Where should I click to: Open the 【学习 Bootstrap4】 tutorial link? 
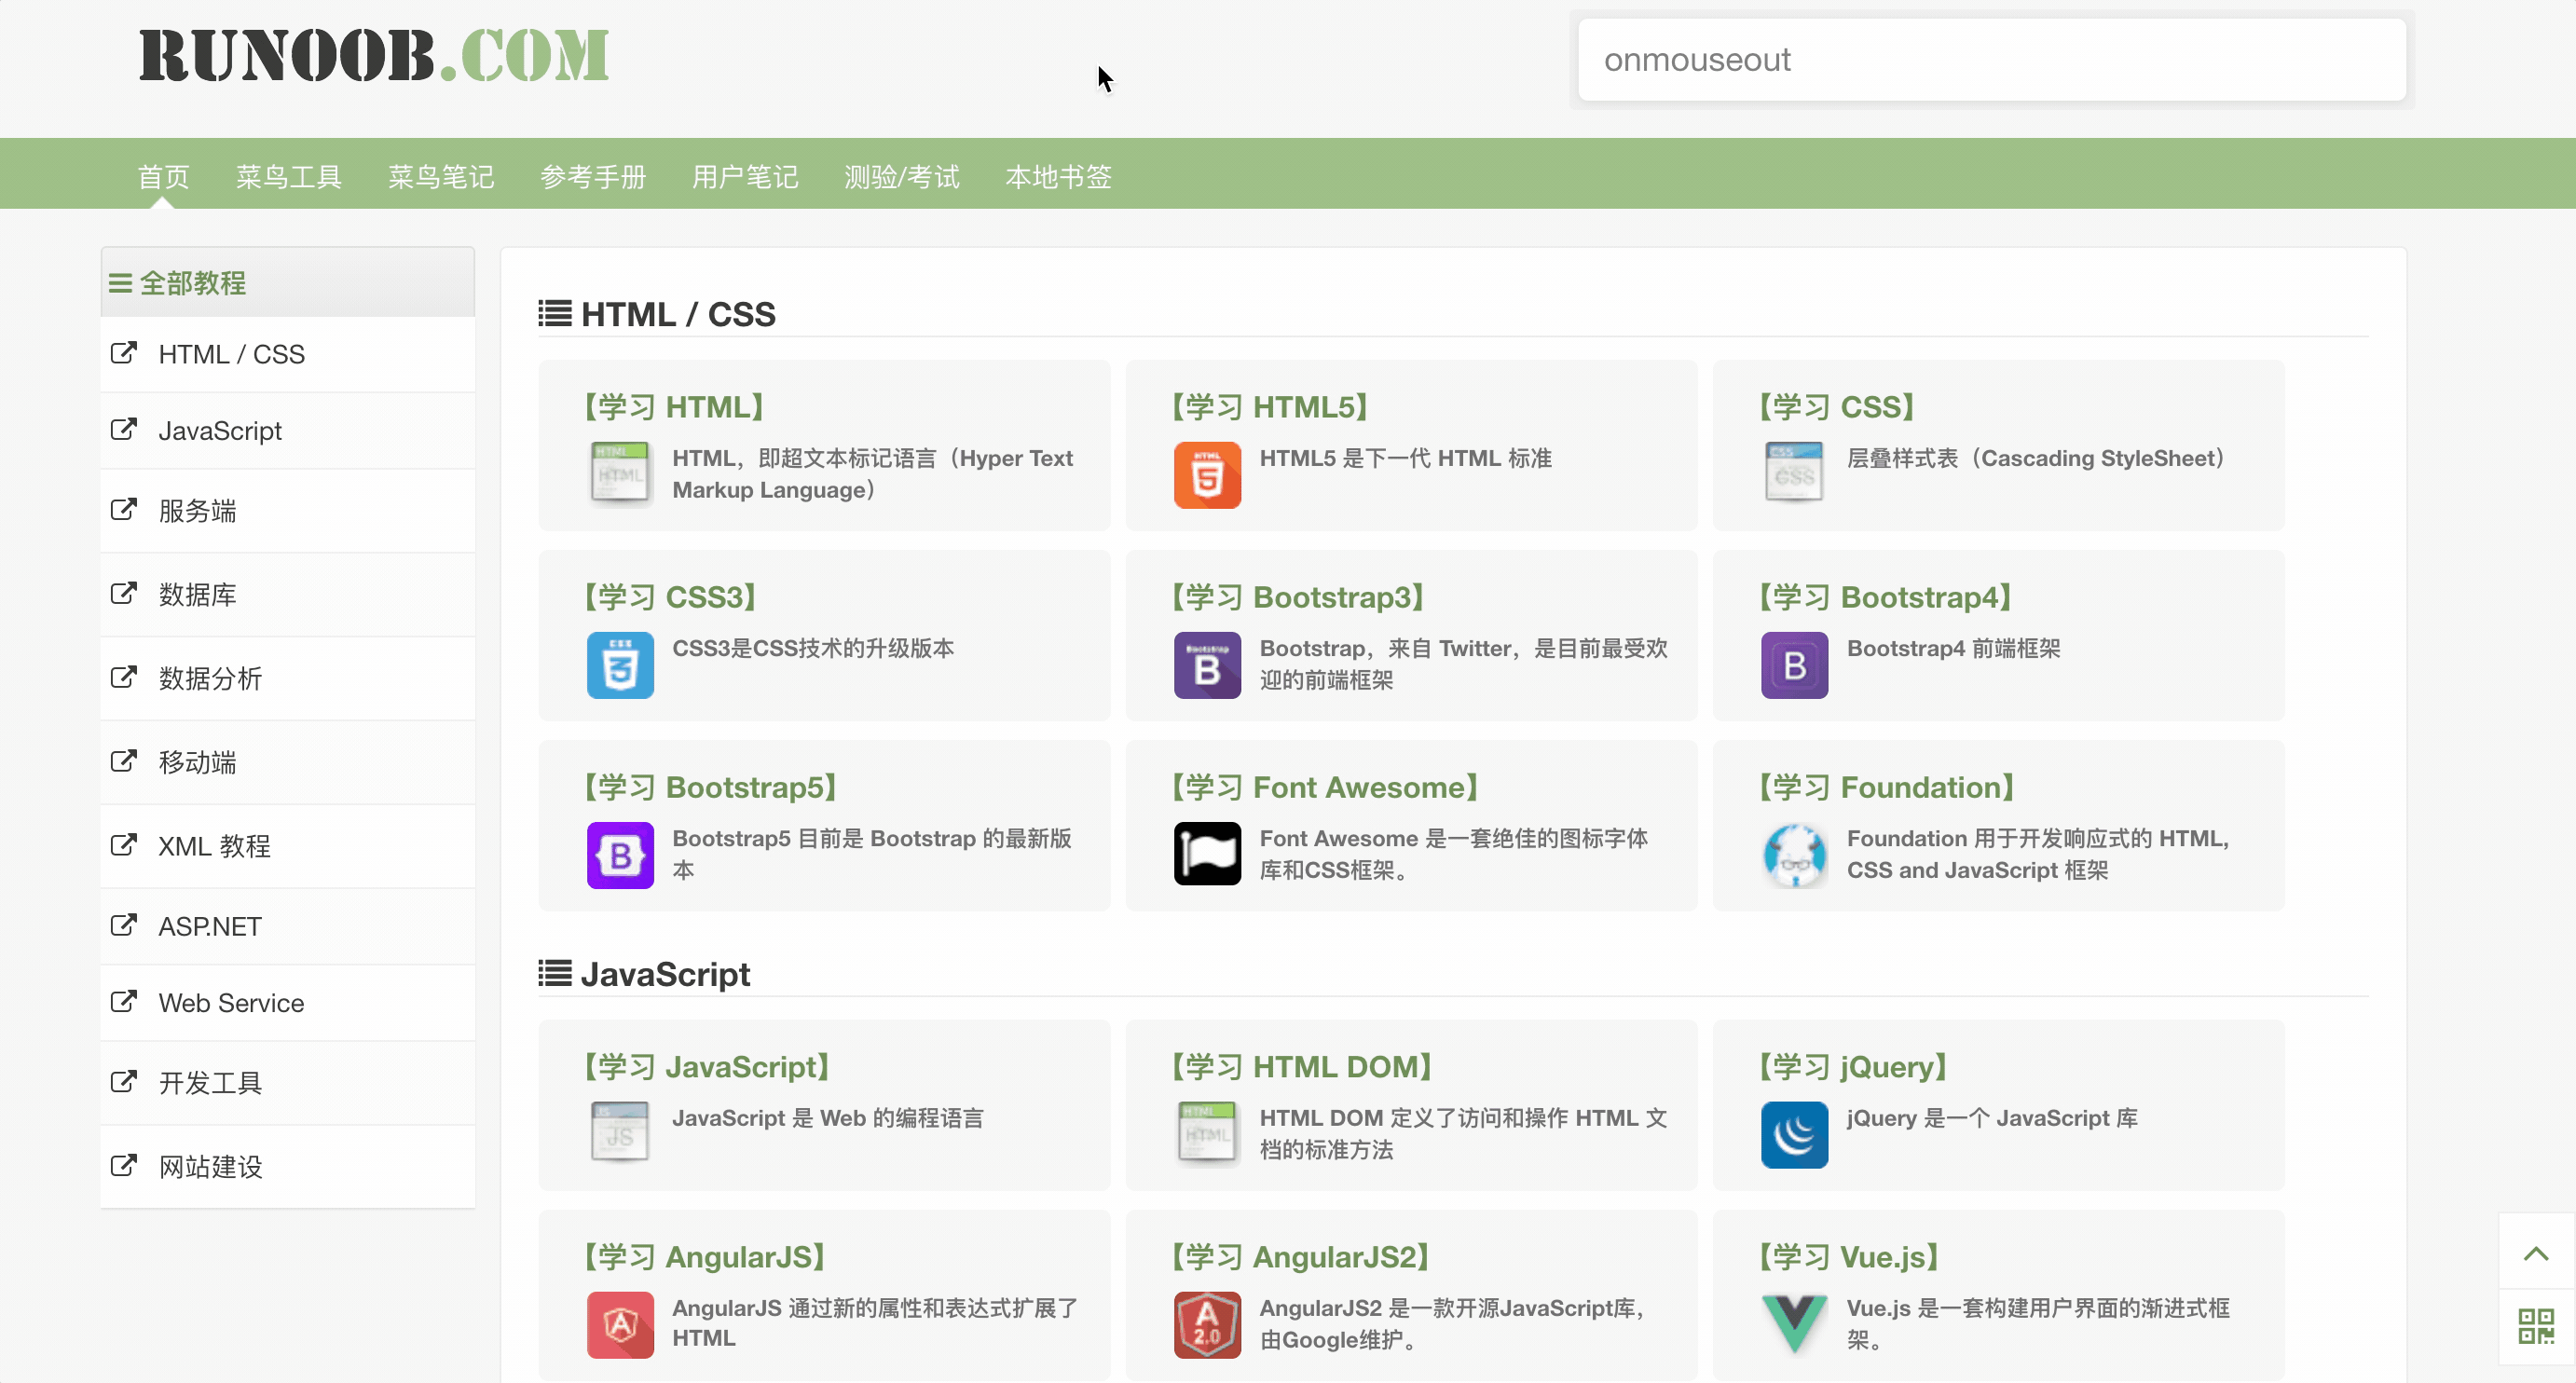[1885, 597]
